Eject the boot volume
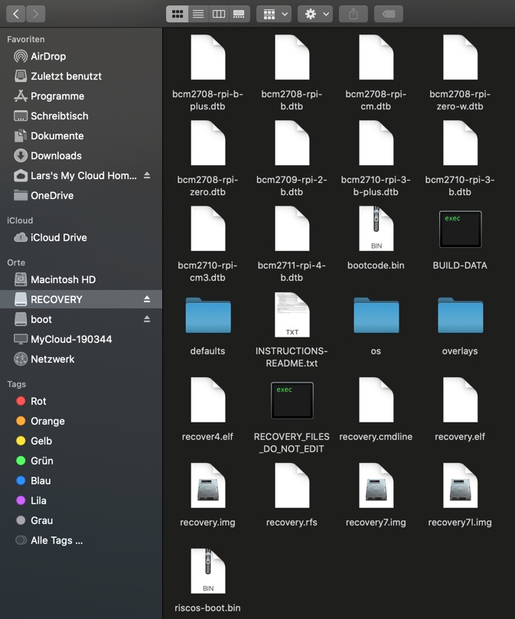 click(x=147, y=319)
